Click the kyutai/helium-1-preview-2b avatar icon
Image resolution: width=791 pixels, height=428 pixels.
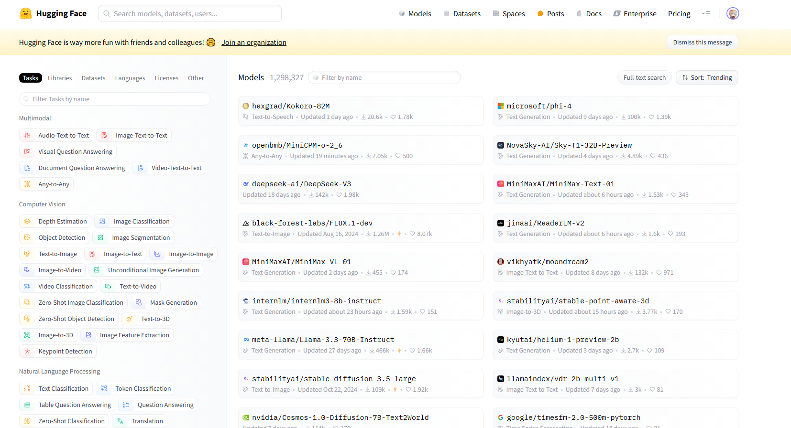(501, 340)
